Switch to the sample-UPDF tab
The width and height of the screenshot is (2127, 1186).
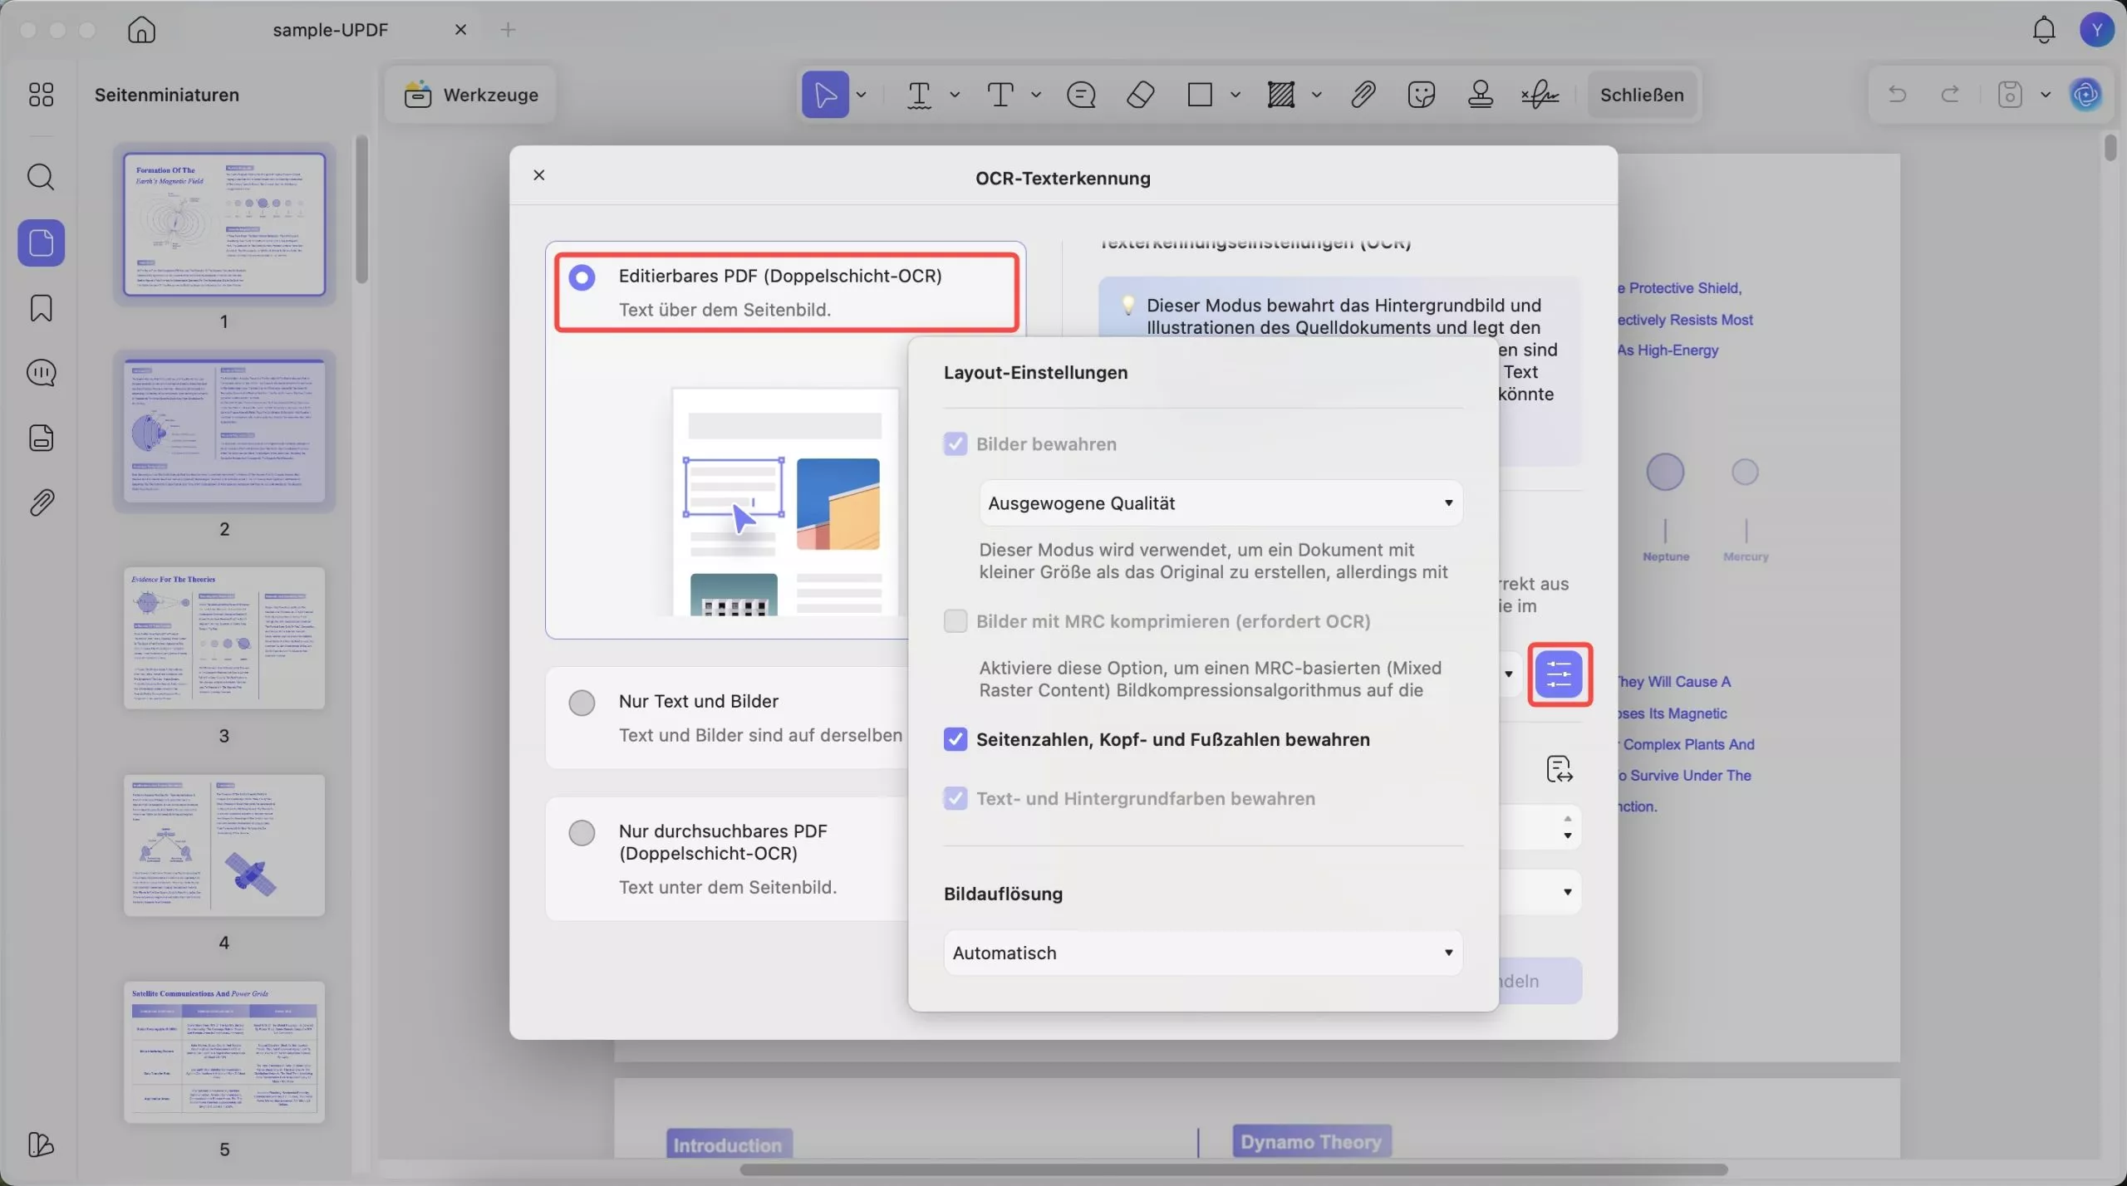[330, 30]
